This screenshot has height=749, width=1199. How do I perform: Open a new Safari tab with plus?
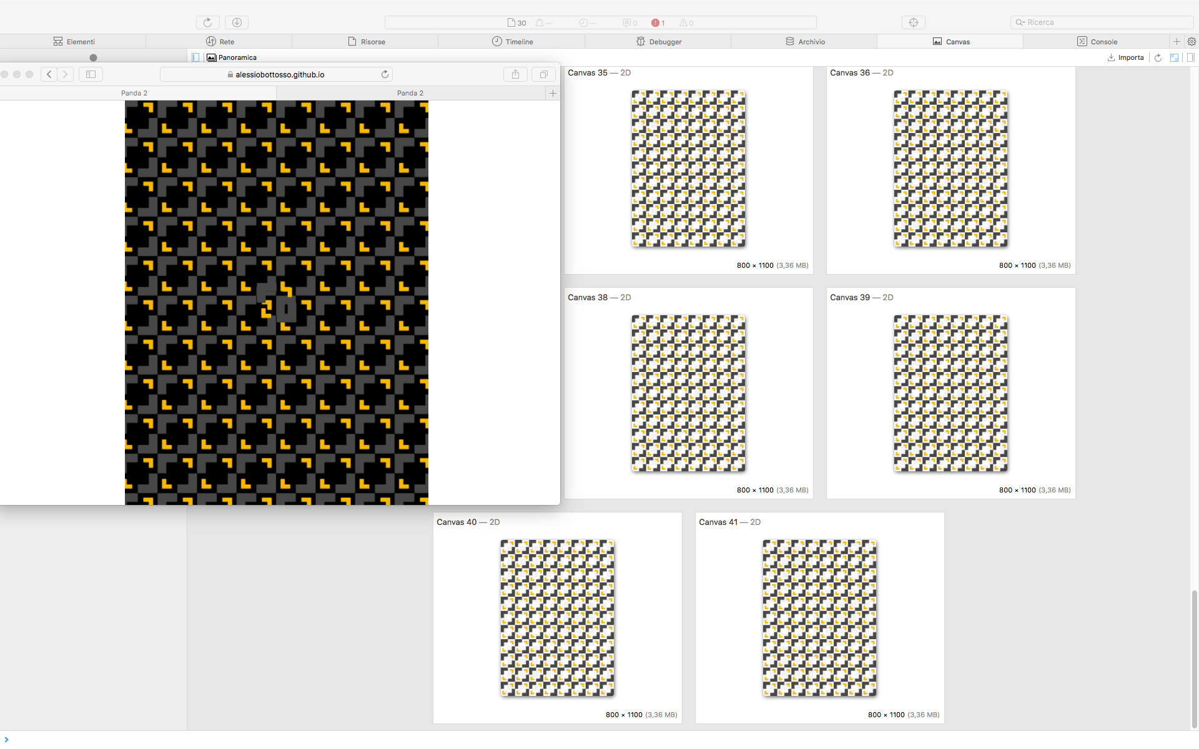pos(553,93)
